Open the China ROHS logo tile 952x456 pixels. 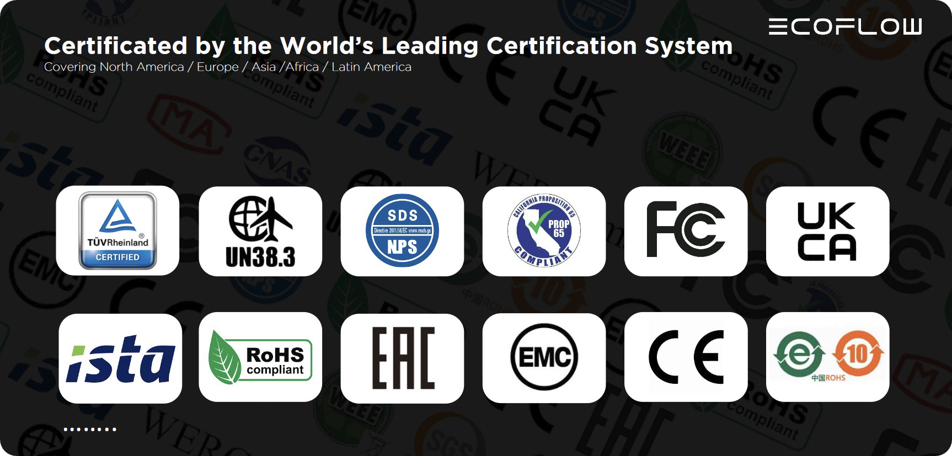[827, 357]
